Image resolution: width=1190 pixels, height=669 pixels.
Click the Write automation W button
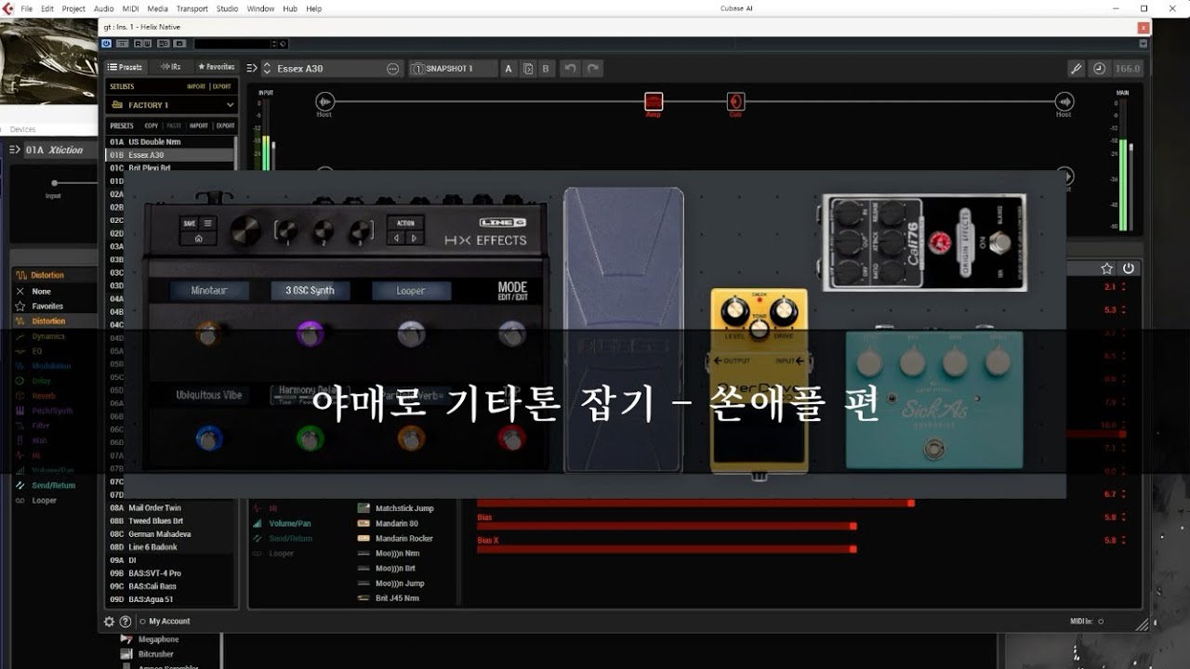pos(147,43)
